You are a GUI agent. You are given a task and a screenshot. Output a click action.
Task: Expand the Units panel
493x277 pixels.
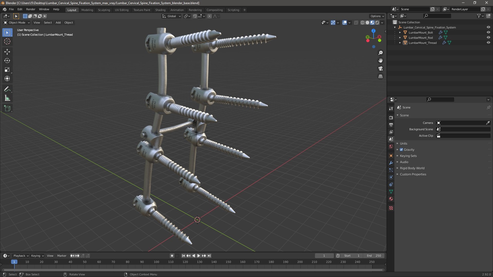(x=403, y=144)
